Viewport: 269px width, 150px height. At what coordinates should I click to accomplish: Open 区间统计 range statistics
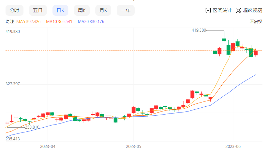click(x=222, y=10)
